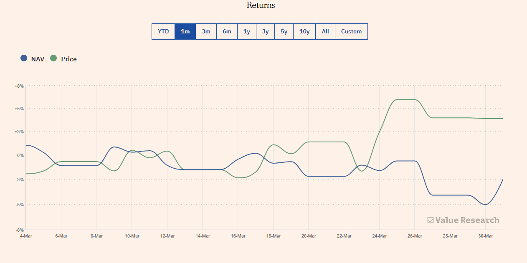
Task: Click the green Price legend dot
Action: 53,58
